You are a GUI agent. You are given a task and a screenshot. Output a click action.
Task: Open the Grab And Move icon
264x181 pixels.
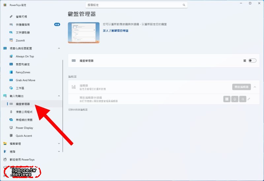point(11,80)
